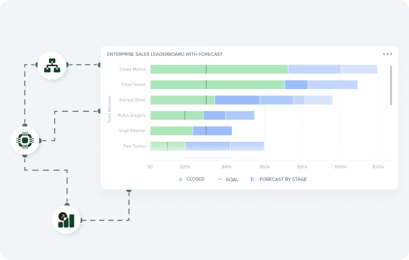
Task: Click the processor chip icon
Action: pos(25,140)
